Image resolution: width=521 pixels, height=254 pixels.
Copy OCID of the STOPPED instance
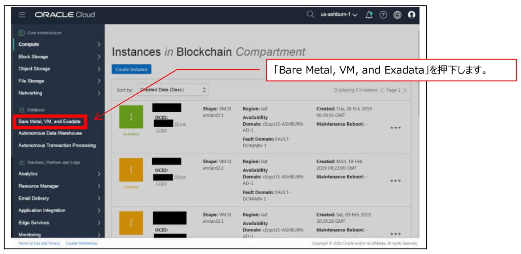tap(161, 183)
